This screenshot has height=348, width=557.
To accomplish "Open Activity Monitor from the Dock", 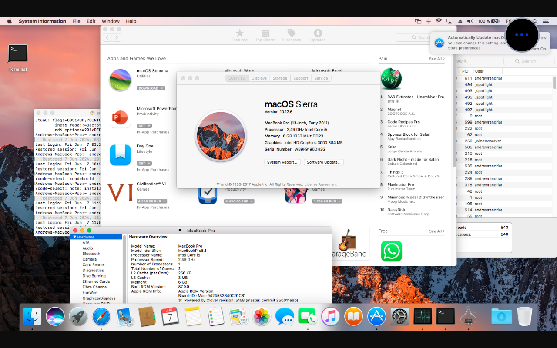I will point(423,316).
